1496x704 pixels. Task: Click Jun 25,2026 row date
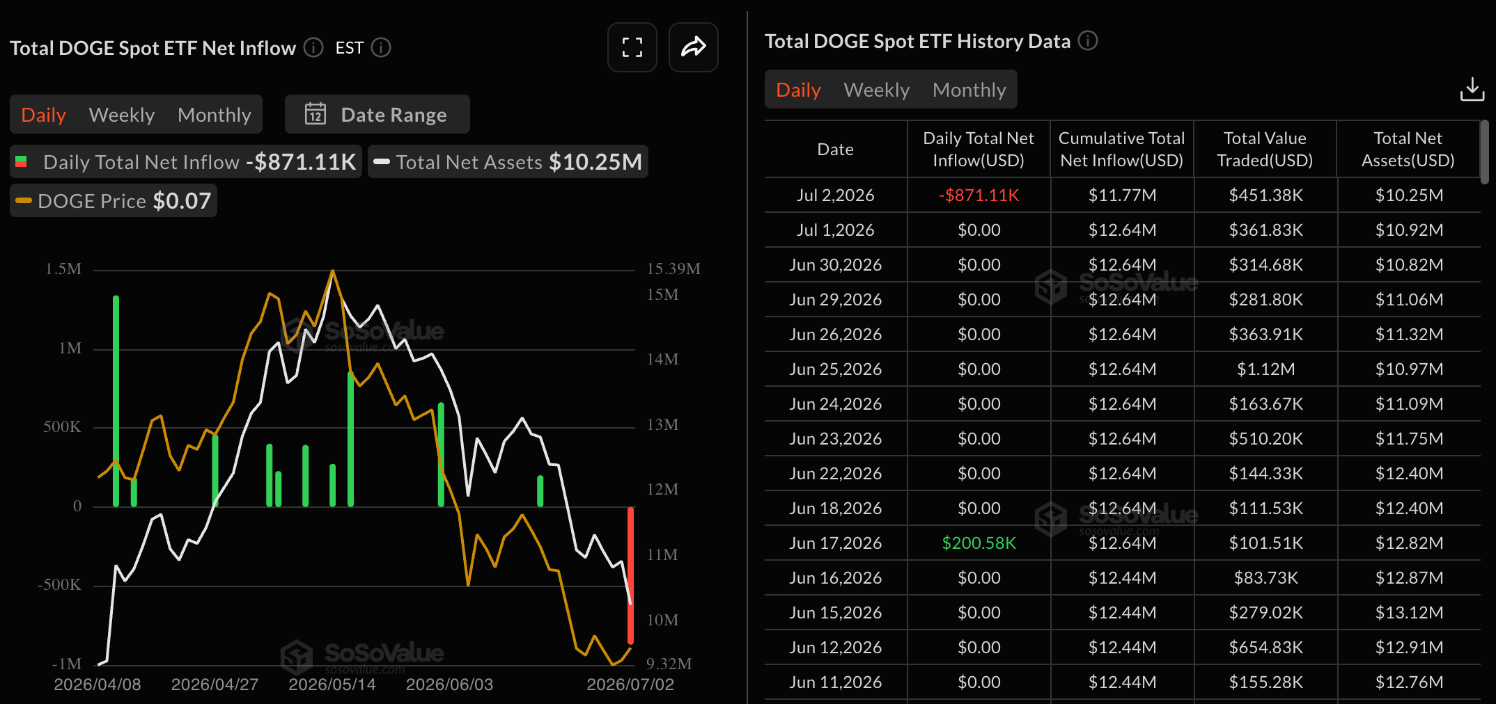[835, 369]
